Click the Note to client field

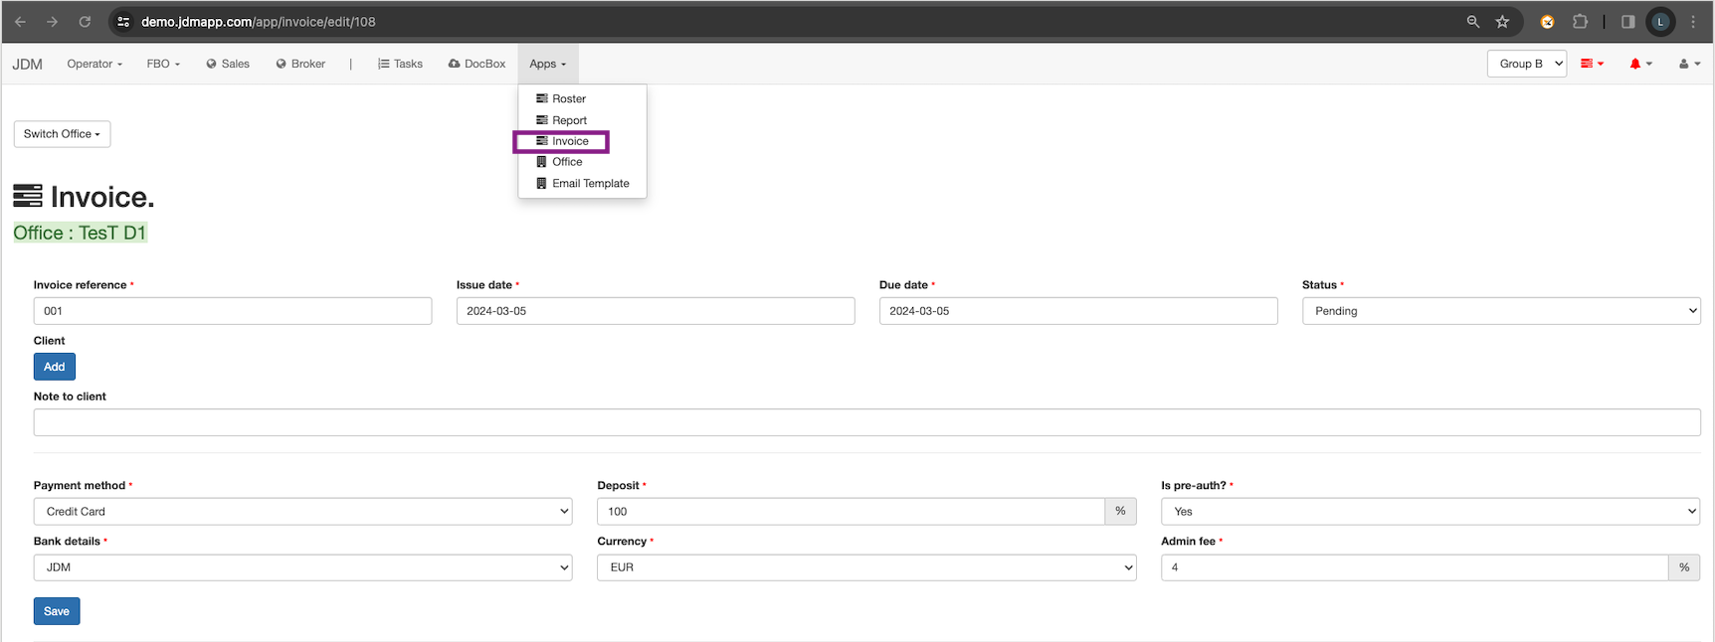tap(865, 422)
